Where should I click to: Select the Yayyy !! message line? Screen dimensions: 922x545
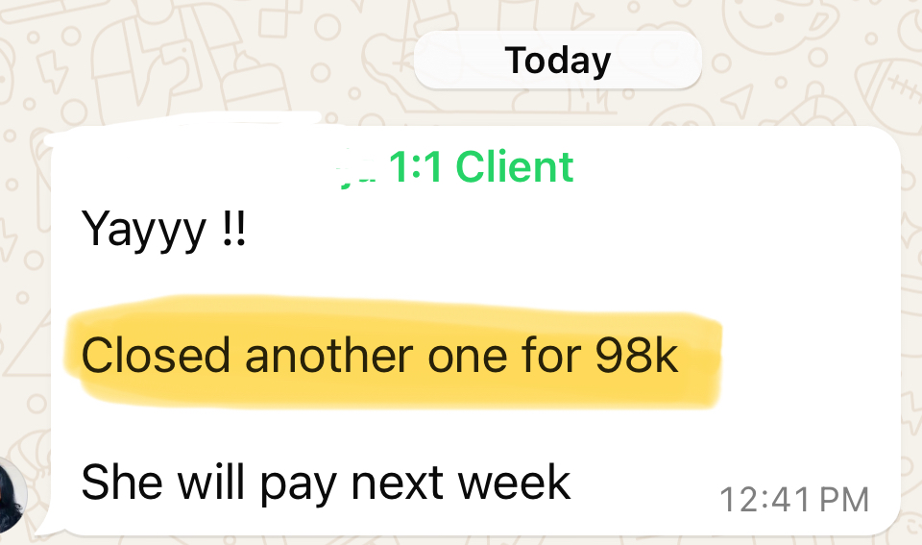(163, 230)
